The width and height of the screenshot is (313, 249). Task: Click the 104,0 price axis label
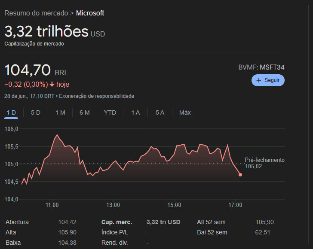(x=11, y=199)
